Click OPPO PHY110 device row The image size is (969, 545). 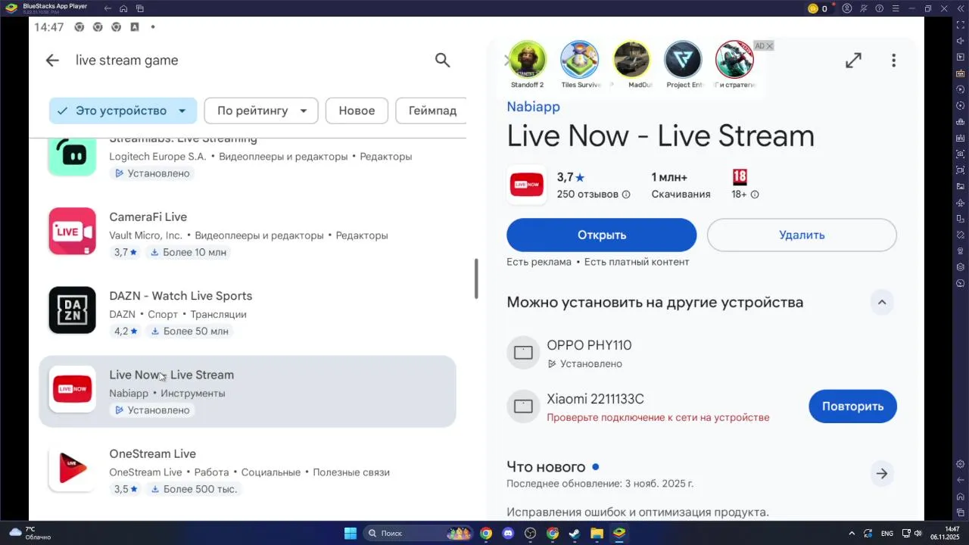click(702, 353)
